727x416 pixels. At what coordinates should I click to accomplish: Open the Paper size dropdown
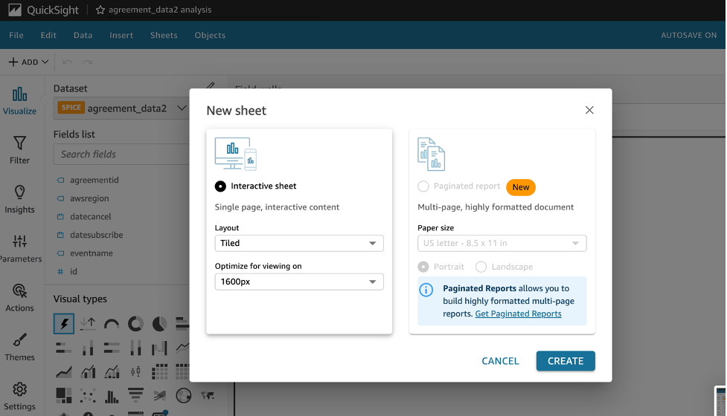(x=502, y=244)
